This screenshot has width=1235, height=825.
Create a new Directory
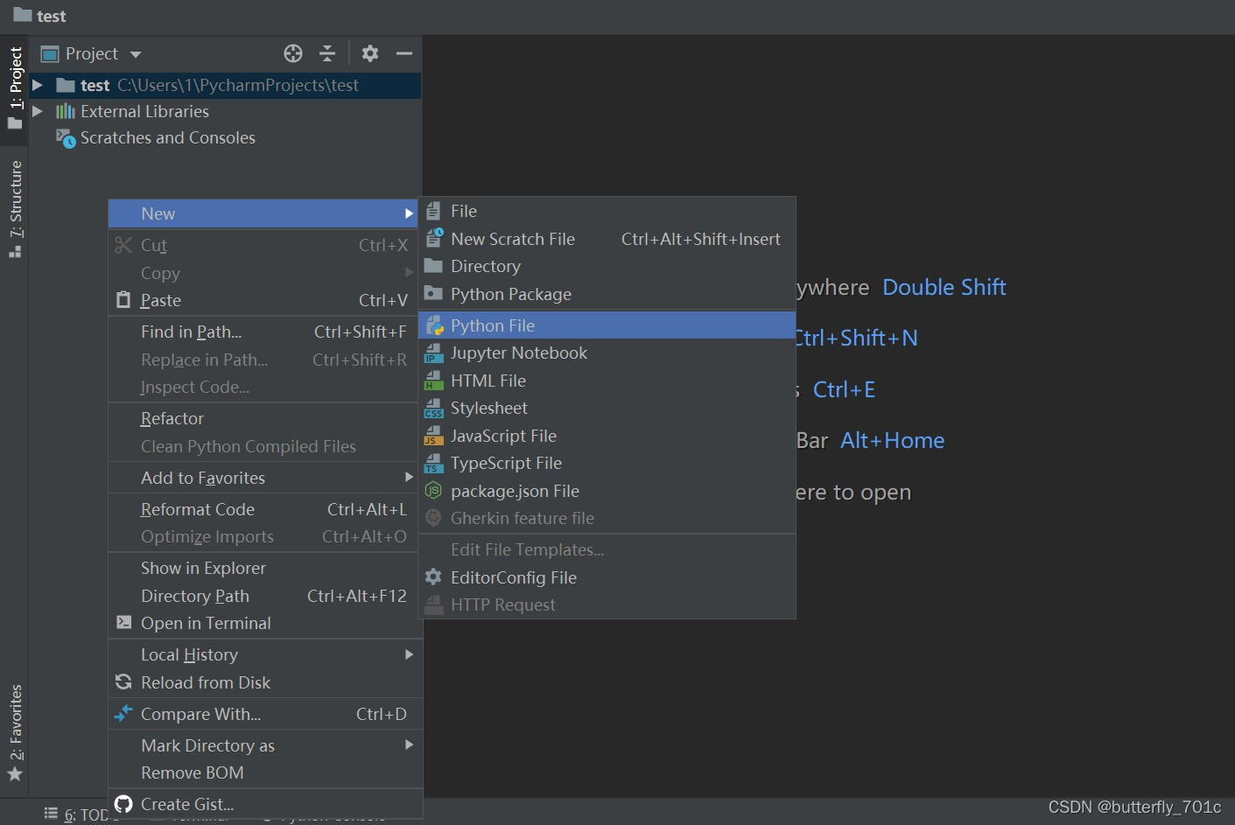click(x=607, y=266)
